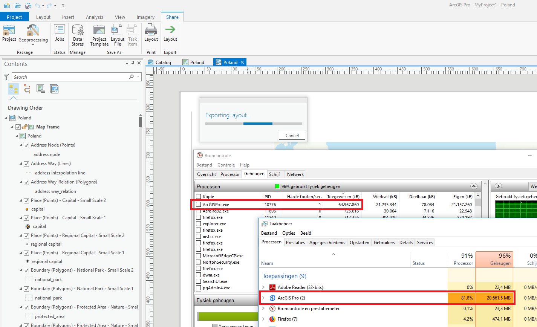Open Data Stores management
The height and width of the screenshot is (327, 537).
(x=78, y=35)
